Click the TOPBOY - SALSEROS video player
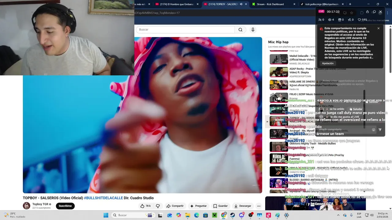The height and width of the screenshot is (220, 392). pyautogui.click(x=142, y=115)
